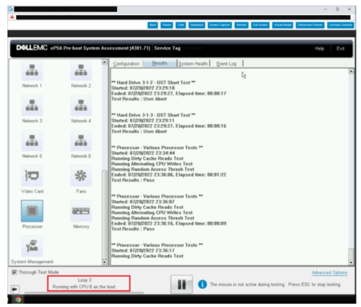Open Chrome from the taskbar
Screen dimensions: 361x307
[x=18, y=300]
